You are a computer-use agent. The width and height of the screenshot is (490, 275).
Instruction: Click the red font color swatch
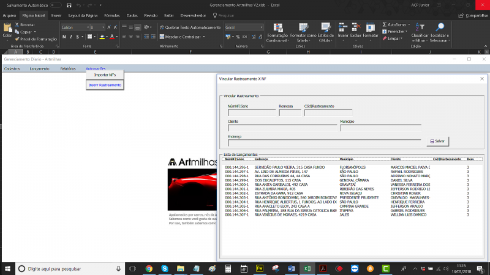pyautogui.click(x=113, y=37)
